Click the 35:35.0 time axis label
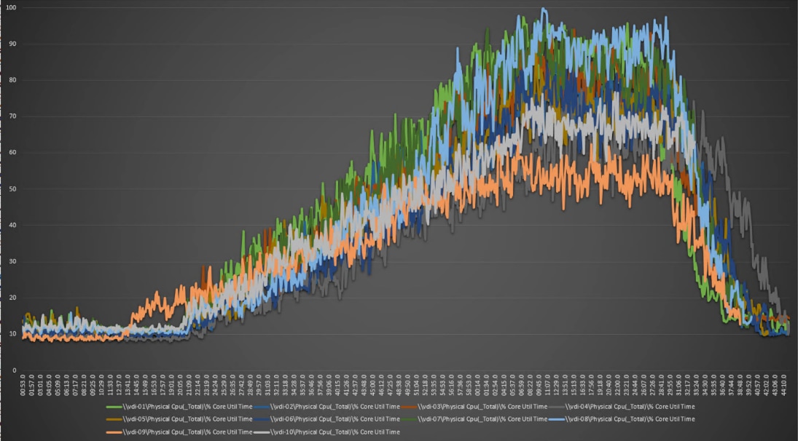This screenshot has width=798, height=441. coord(713,385)
